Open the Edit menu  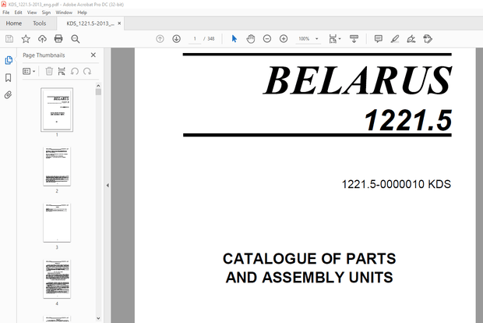(18, 12)
